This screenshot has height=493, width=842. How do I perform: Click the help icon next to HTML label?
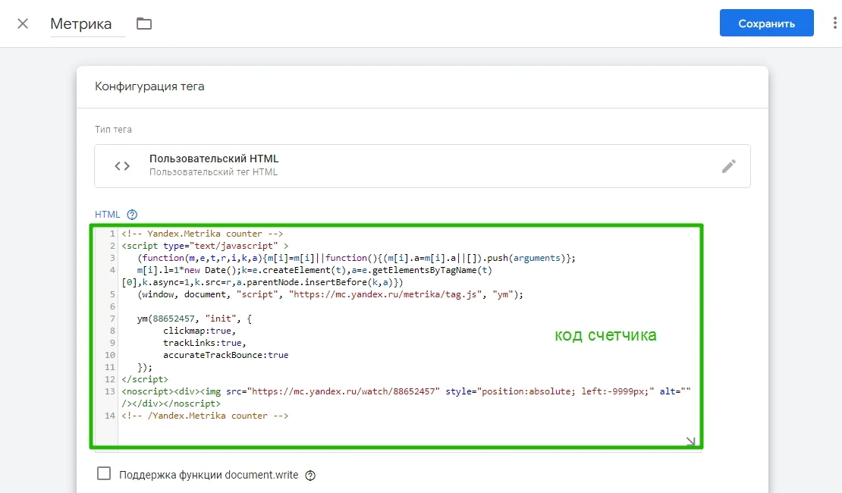[132, 215]
